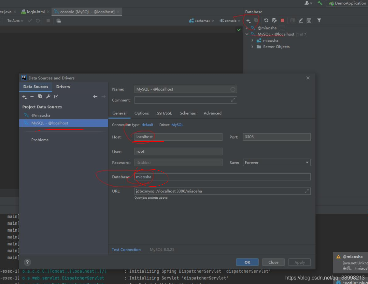368x284 pixels.
Task: Click the Close button in dialog
Action: tap(273, 262)
